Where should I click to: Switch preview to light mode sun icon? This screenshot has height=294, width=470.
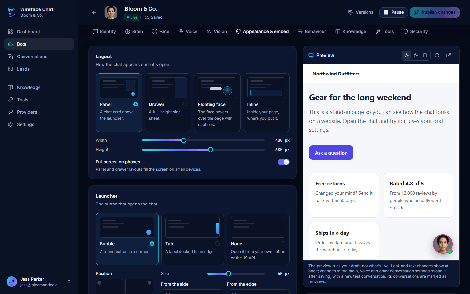click(407, 55)
